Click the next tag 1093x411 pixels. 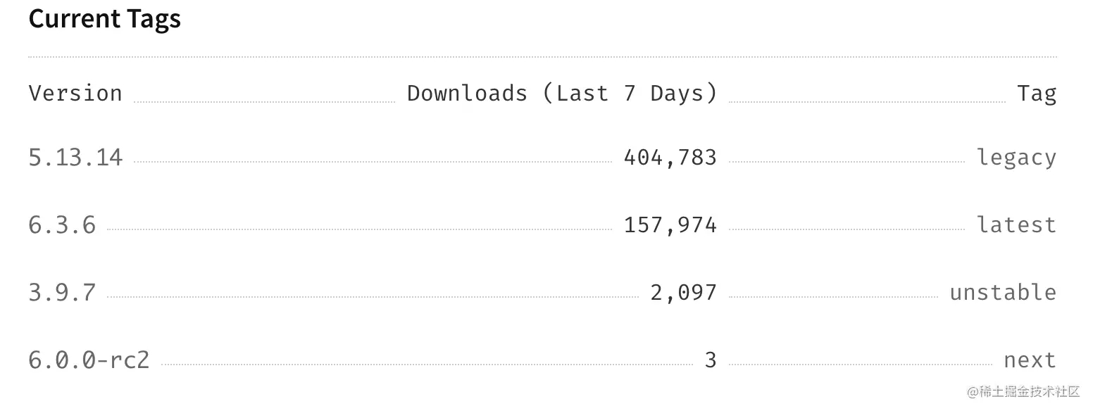pyautogui.click(x=1030, y=360)
